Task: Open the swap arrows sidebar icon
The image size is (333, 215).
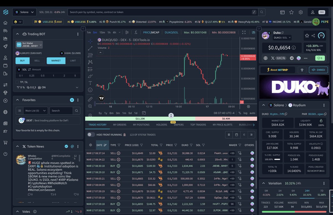Action: click(x=5, y=85)
